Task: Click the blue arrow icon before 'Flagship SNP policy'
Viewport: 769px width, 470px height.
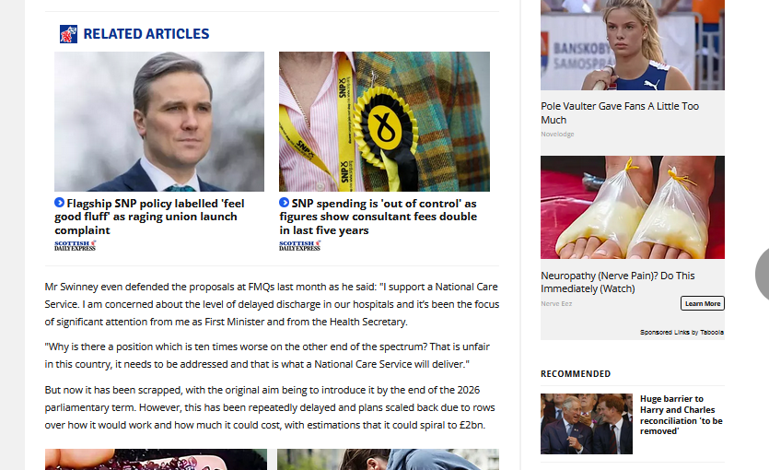Action: [x=59, y=202]
